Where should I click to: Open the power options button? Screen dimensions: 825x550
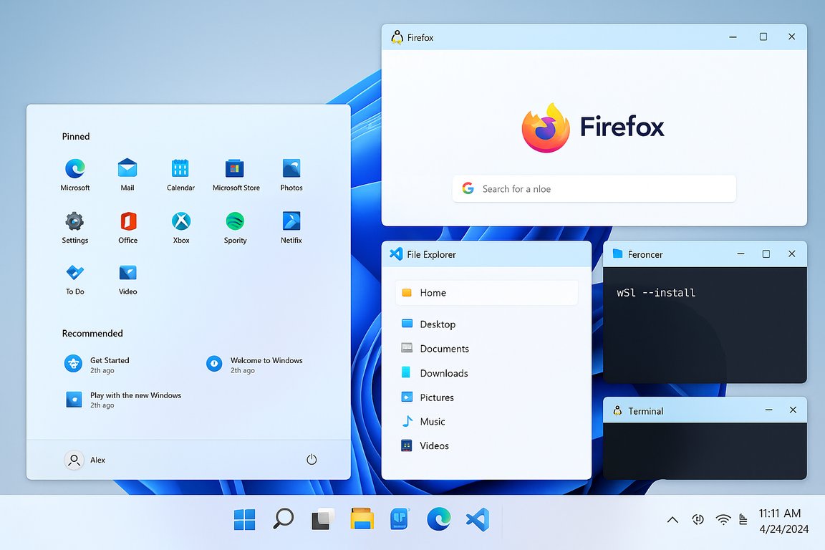[x=312, y=460]
